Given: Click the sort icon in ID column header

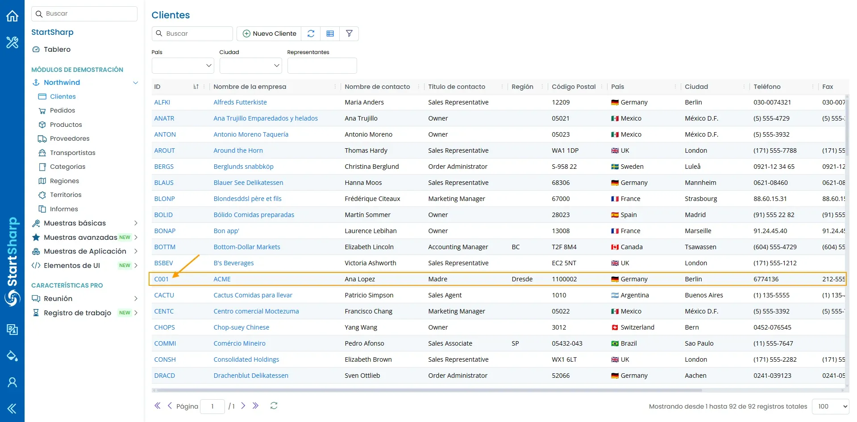Looking at the screenshot, I should (196, 87).
